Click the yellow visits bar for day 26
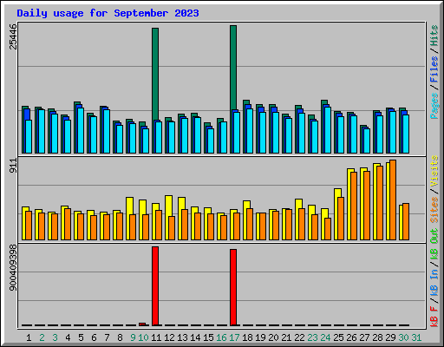444x347 pixels. (x=349, y=204)
